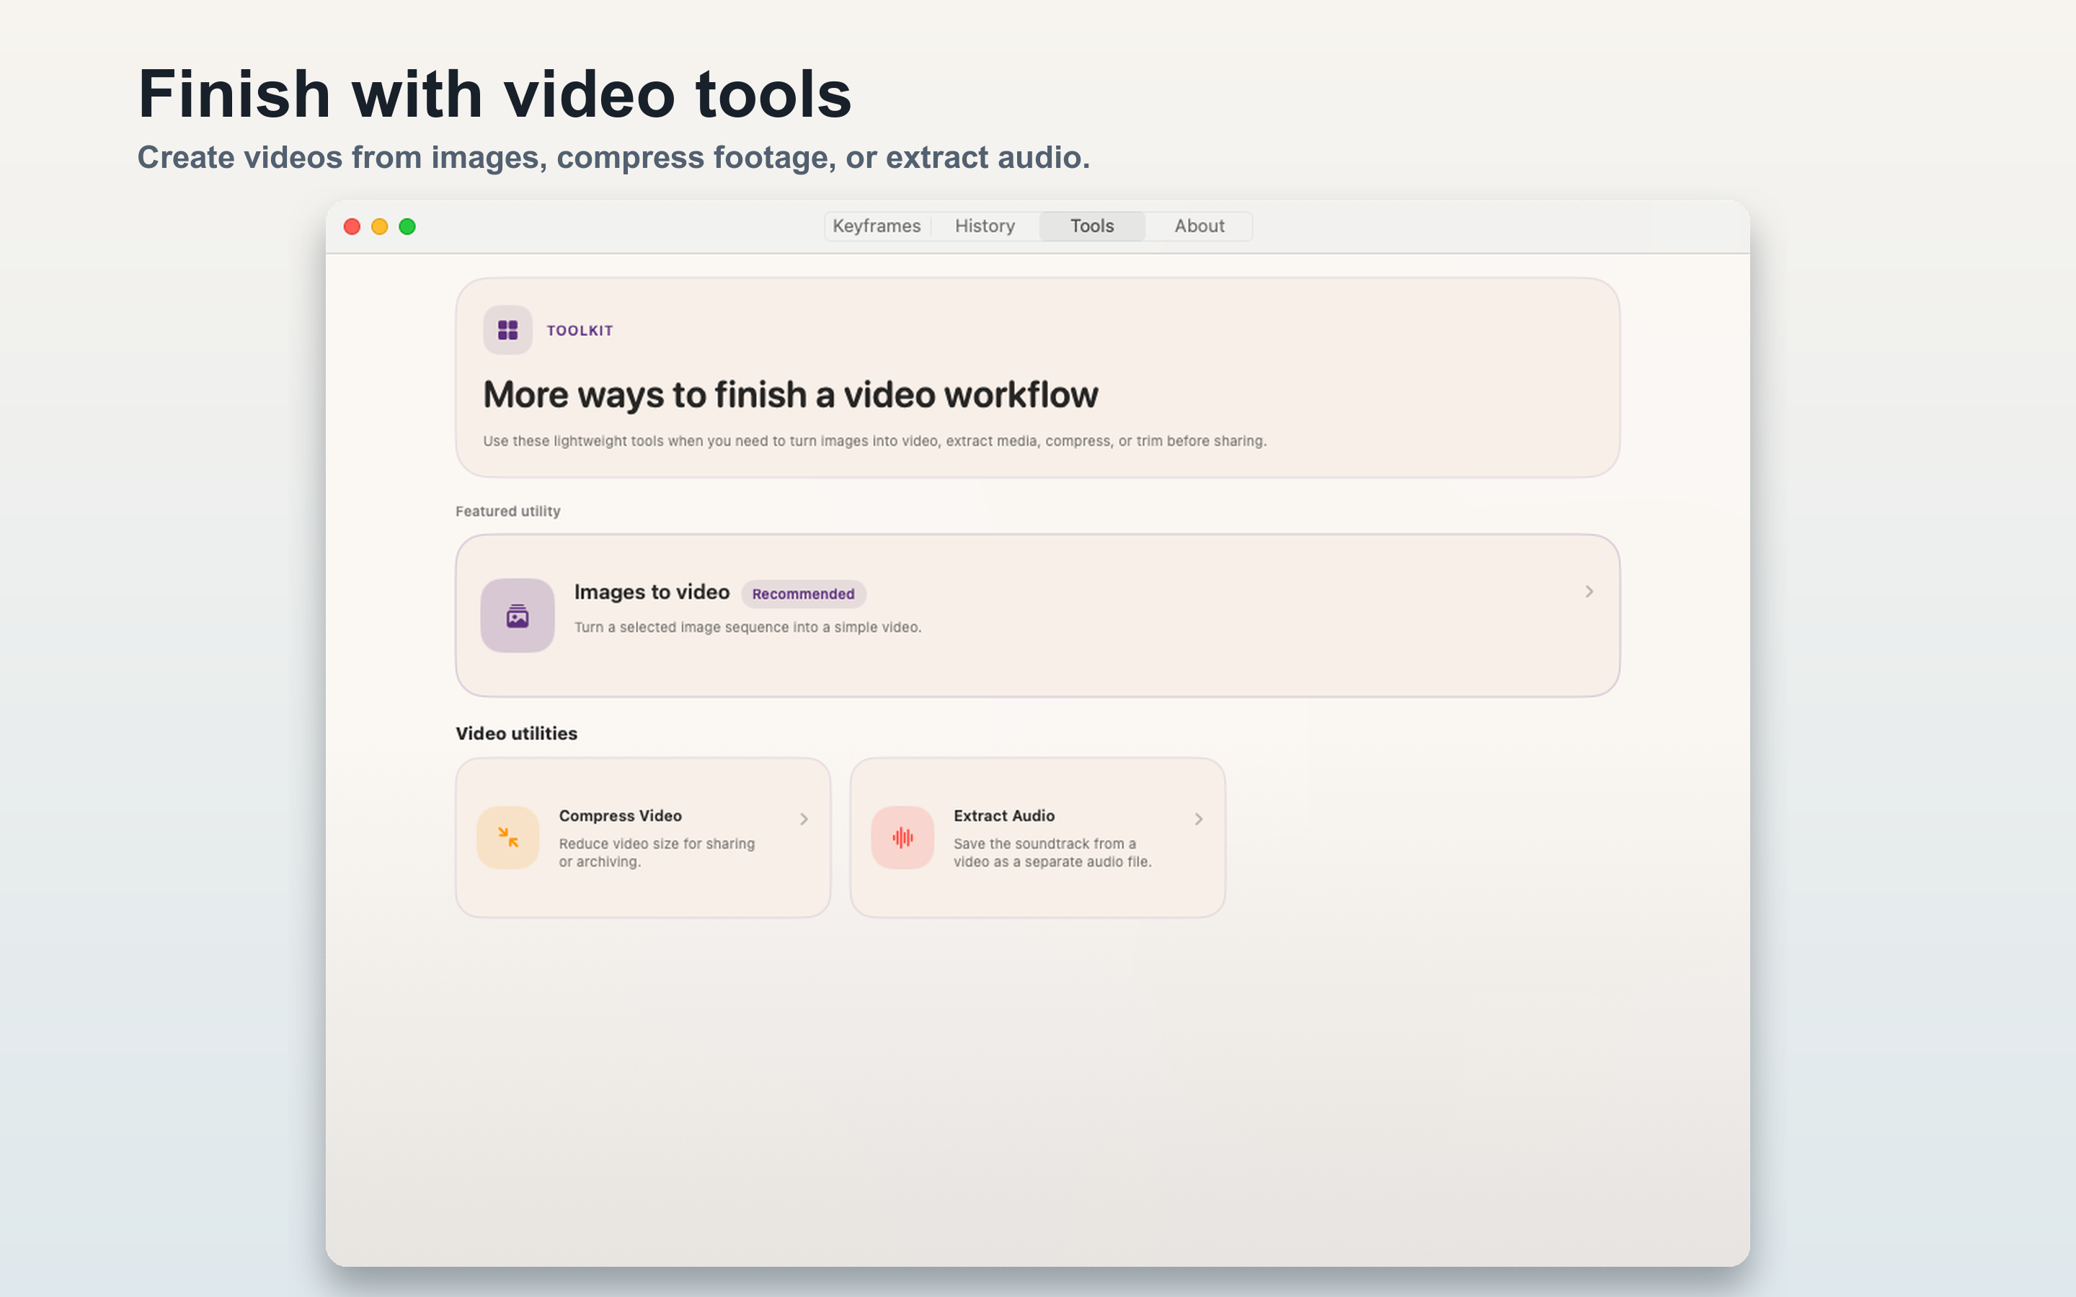Click the 'Video utilities' heading
Screen dimensions: 2076x1297
tap(516, 734)
